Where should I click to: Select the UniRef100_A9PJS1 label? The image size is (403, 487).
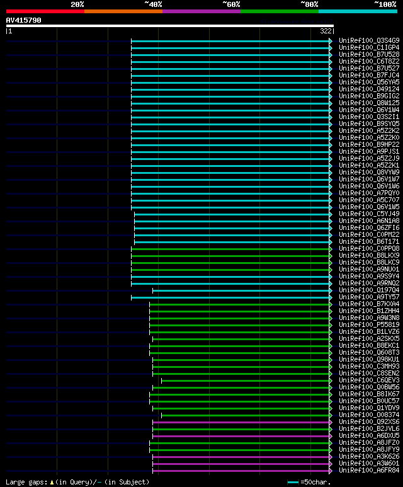(x=369, y=151)
